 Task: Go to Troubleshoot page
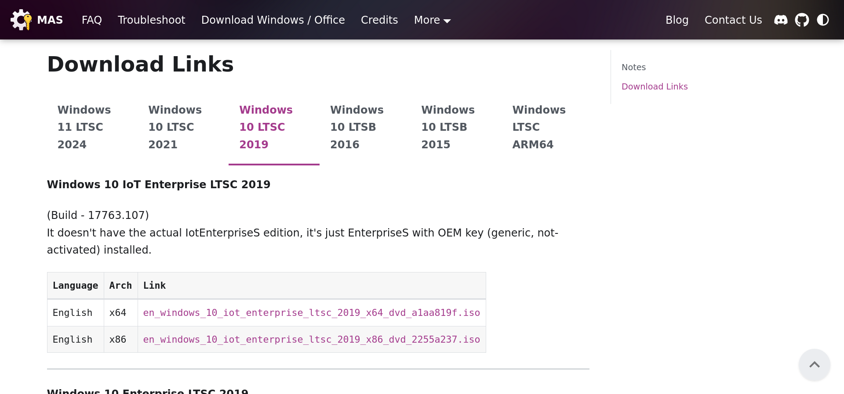(151, 20)
